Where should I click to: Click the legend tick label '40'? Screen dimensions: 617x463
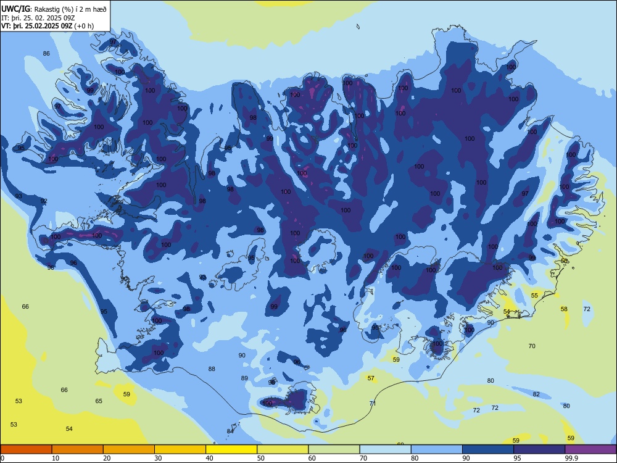[209, 458]
